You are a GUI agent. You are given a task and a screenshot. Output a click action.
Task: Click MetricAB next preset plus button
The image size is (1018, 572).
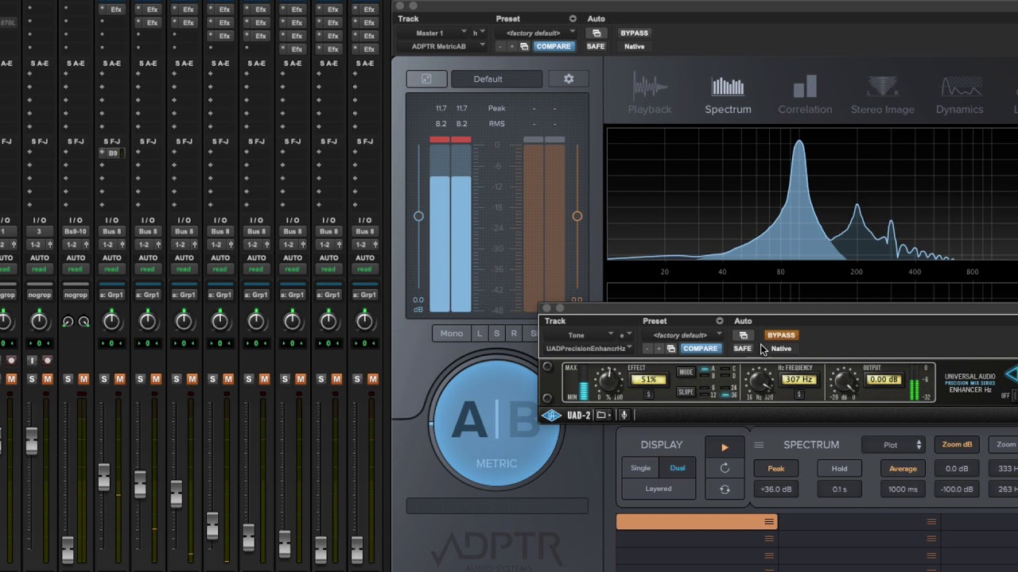[511, 47]
